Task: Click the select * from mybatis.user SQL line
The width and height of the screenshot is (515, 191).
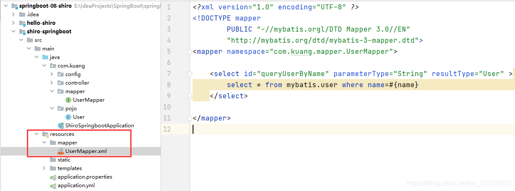Action: click(323, 85)
